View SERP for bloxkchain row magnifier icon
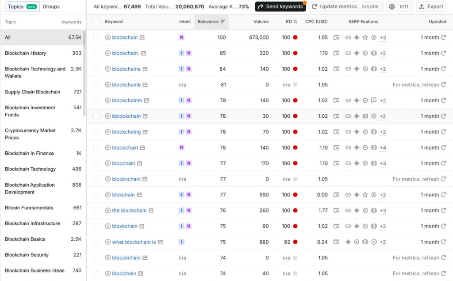 pyautogui.click(x=336, y=226)
